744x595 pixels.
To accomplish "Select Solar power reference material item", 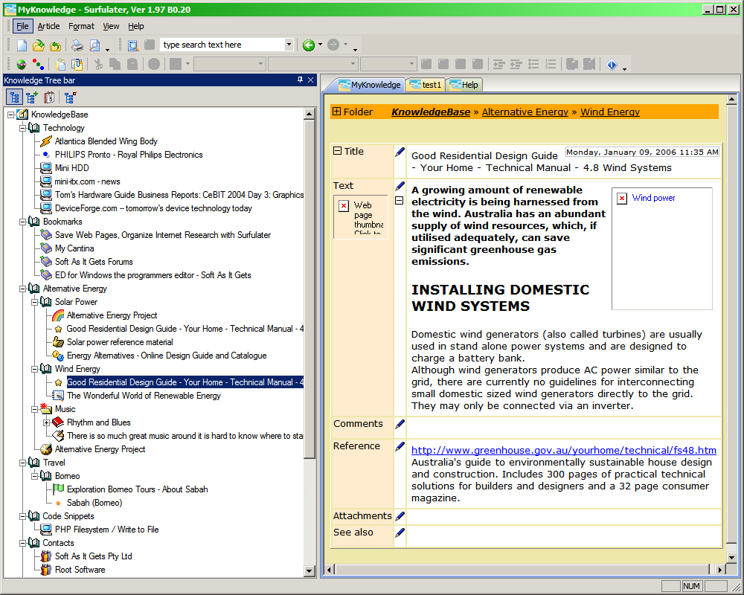I will (120, 342).
